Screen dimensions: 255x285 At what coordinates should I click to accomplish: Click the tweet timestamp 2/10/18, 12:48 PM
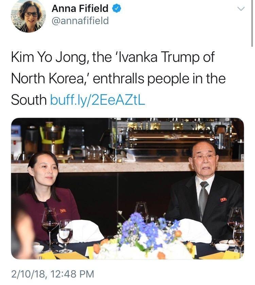pos(52,274)
